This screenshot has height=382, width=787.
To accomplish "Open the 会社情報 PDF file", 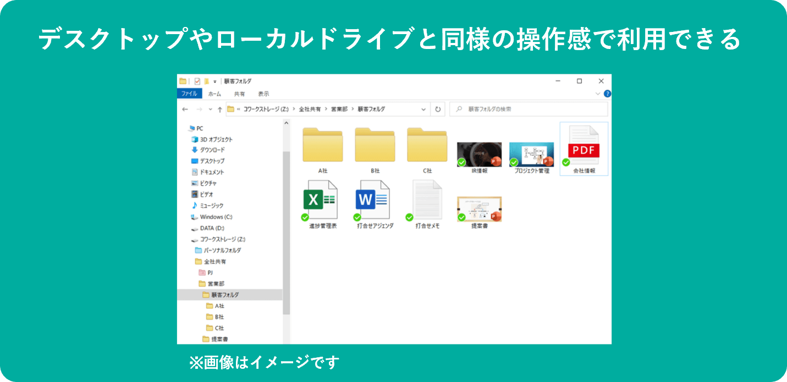I will click(585, 146).
